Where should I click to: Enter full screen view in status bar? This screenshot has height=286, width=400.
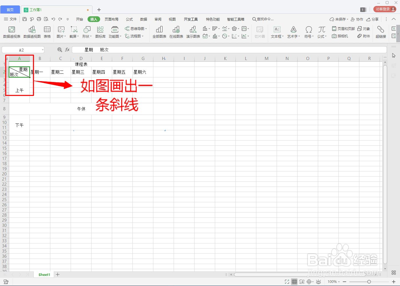287,282
